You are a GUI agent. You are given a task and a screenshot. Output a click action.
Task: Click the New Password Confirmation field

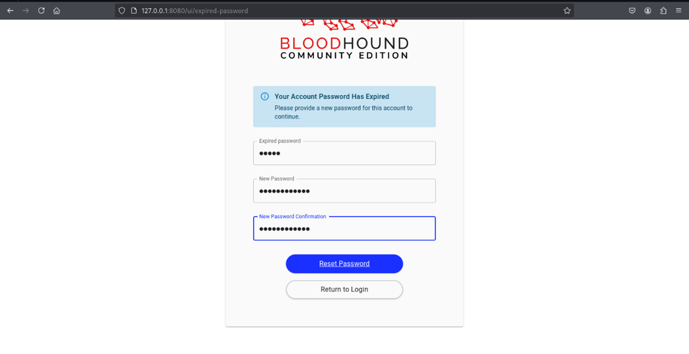[344, 229]
